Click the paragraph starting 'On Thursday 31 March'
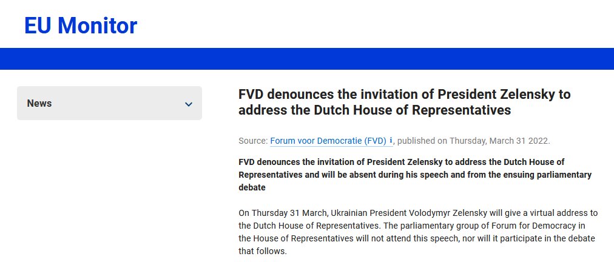This screenshot has width=614, height=262. tap(418, 232)
